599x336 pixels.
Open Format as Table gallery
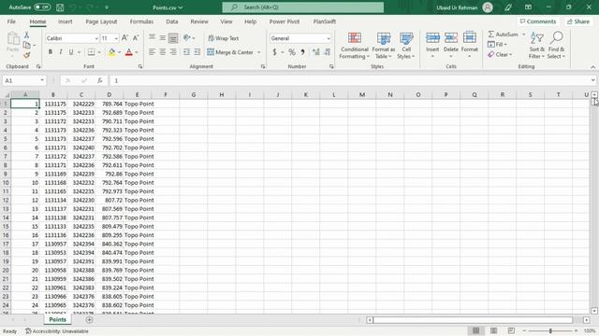383,46
